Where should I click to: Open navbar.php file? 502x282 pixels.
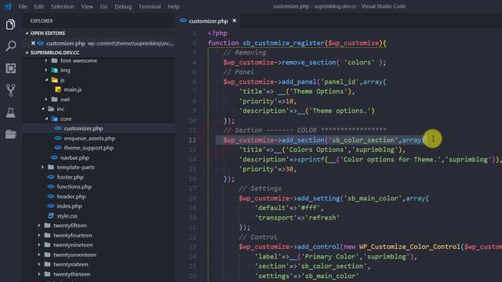click(75, 157)
